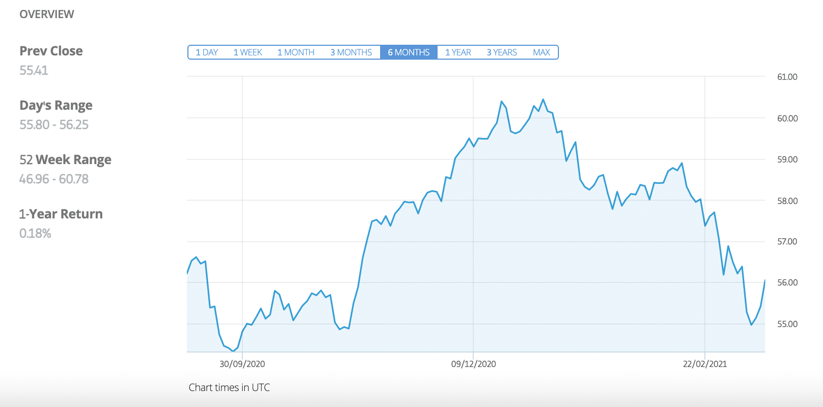Click the 60.00 price axis label

(x=787, y=118)
